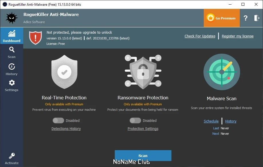Click the Go Premium crown button
Image resolution: width=263 pixels, height=167 pixels.
click(222, 18)
